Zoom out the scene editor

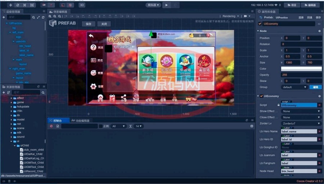coord(55,16)
